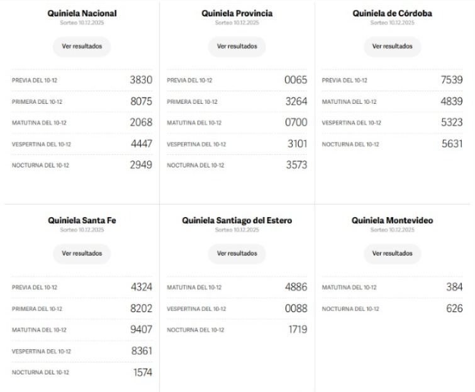This screenshot has height=392, width=475.
Task: Select Montevideo Nocturna result 626
Action: tap(454, 308)
